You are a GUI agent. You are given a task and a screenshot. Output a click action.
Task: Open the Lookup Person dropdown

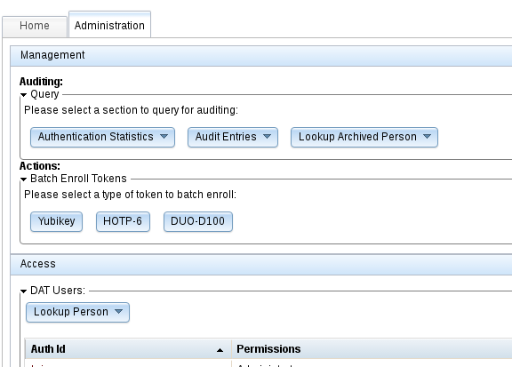(x=77, y=312)
